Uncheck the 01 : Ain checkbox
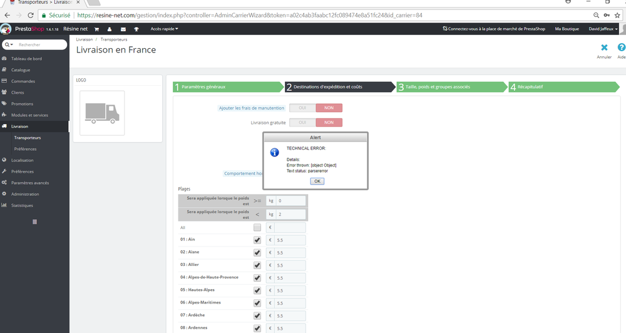 pyautogui.click(x=257, y=240)
